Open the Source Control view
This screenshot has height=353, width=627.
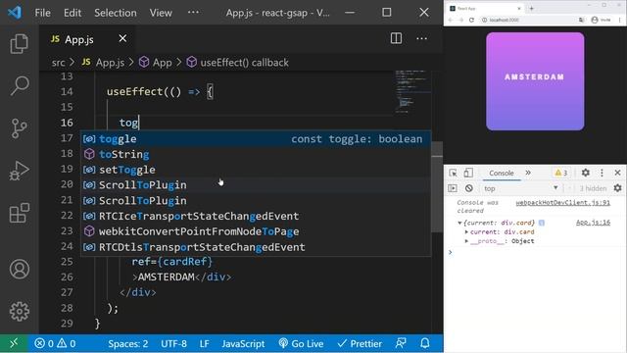20,128
